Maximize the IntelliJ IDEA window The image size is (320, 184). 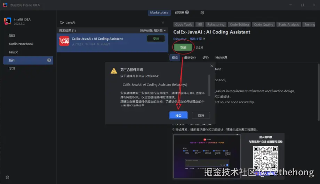(x=303, y=5)
